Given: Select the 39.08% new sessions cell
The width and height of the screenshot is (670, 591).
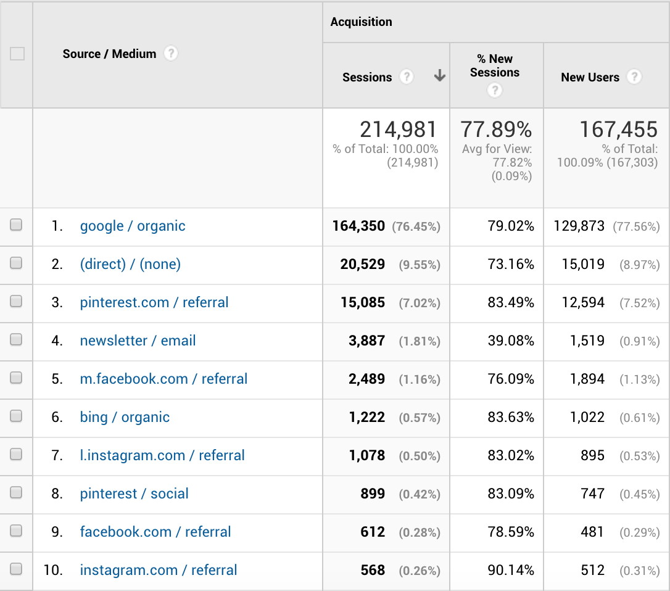Looking at the screenshot, I should (511, 341).
